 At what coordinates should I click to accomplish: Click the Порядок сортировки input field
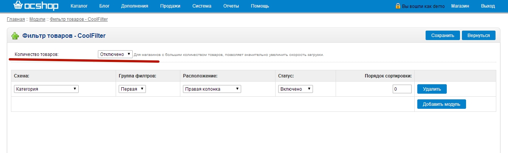pos(402,89)
